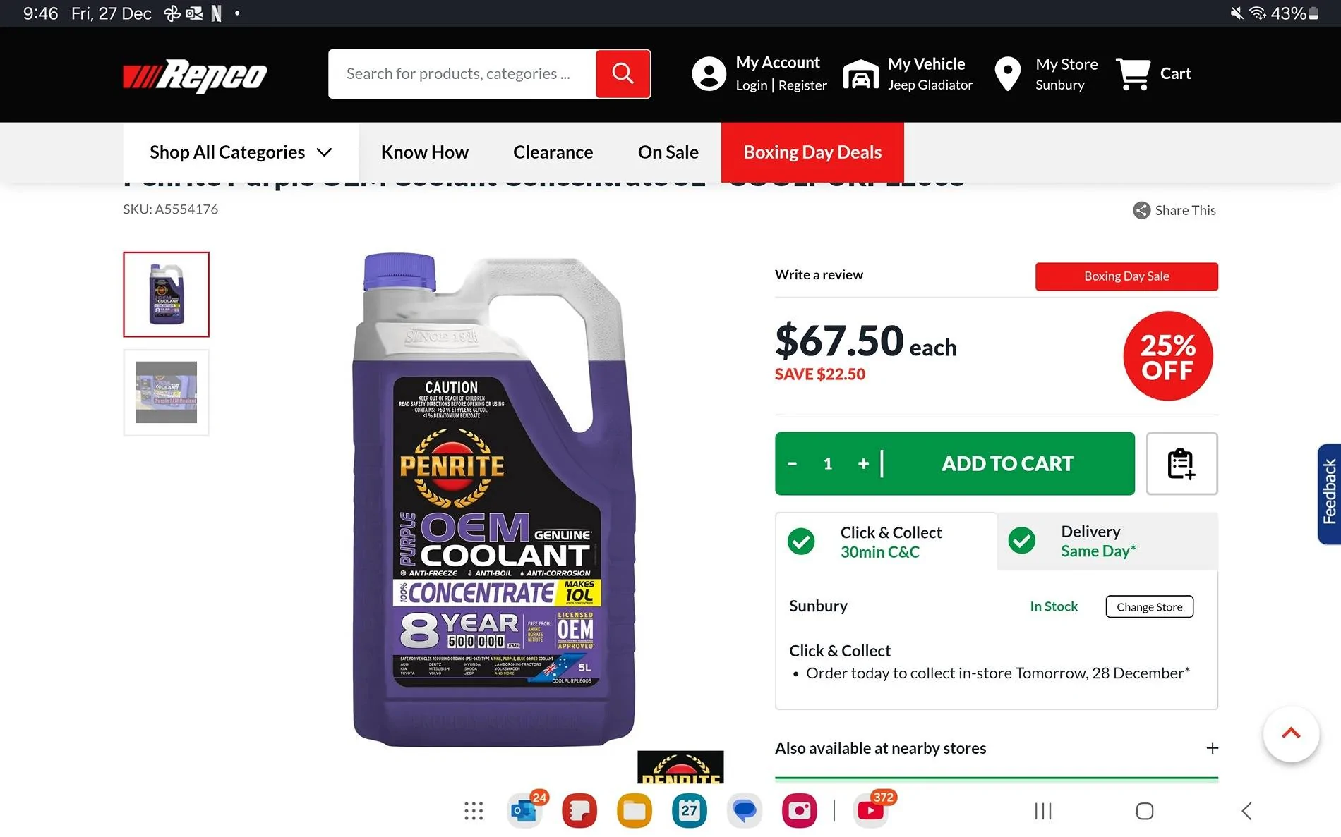The height and width of the screenshot is (837, 1341).
Task: Open the Boxing Day Deals menu
Action: (x=812, y=152)
